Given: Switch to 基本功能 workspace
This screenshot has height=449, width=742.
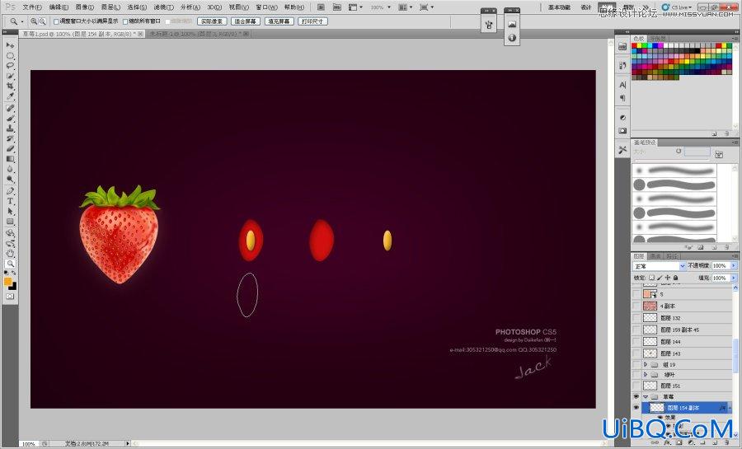Looking at the screenshot, I should (559, 7).
